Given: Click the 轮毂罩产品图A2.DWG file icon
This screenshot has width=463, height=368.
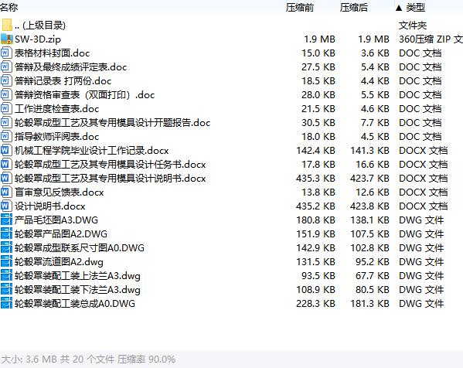Looking at the screenshot, I should [6, 233].
